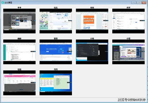The height and width of the screenshot is (103, 148).
Task: Click the 亮亮 name label above orange poster
Action: pyautogui.click(x=92, y=8)
